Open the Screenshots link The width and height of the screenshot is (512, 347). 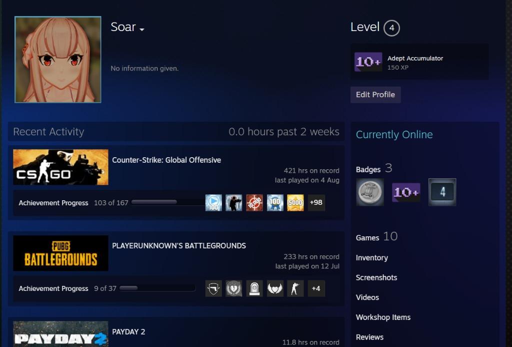(376, 278)
